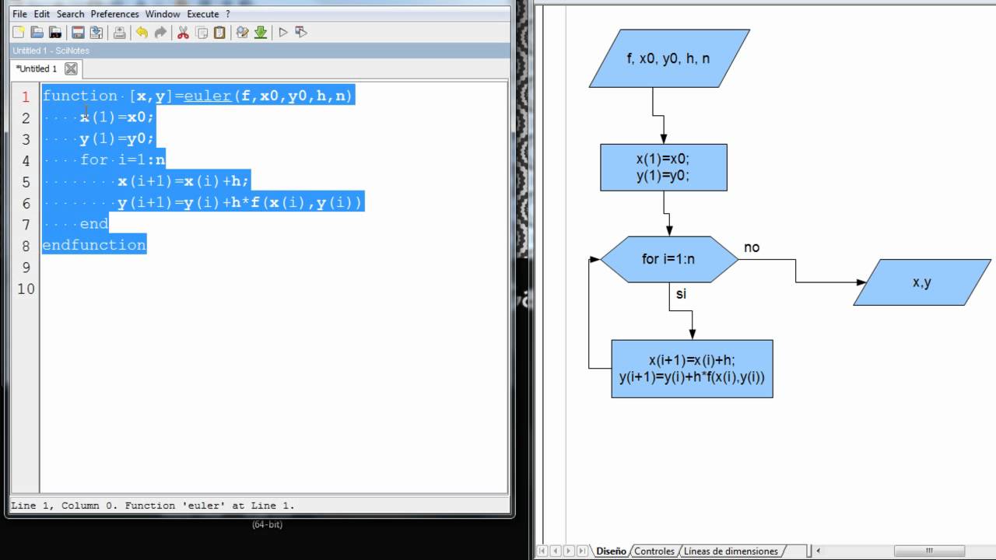Click the Save and Execute icon
996x560 pixels.
(302, 33)
